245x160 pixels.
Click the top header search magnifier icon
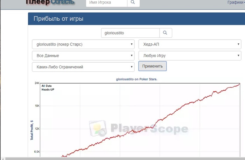pos(133,3)
